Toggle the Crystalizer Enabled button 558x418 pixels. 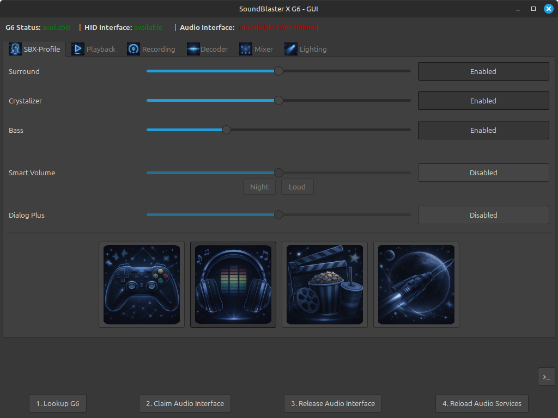tap(483, 101)
